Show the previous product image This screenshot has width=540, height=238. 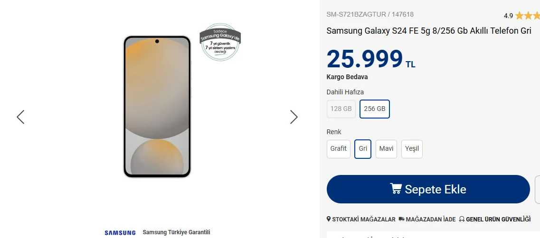(21, 117)
